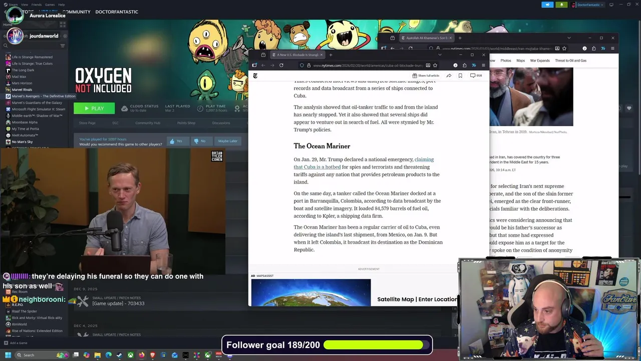Open the Discussions tab
This screenshot has width=641, height=361.
(x=221, y=123)
